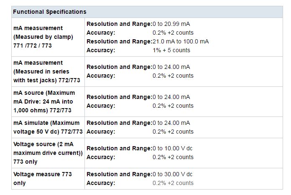Viewport: 291px width, 195px height.
Task: Click the 0 to 20.99 mA range value
Action: [x=171, y=24]
